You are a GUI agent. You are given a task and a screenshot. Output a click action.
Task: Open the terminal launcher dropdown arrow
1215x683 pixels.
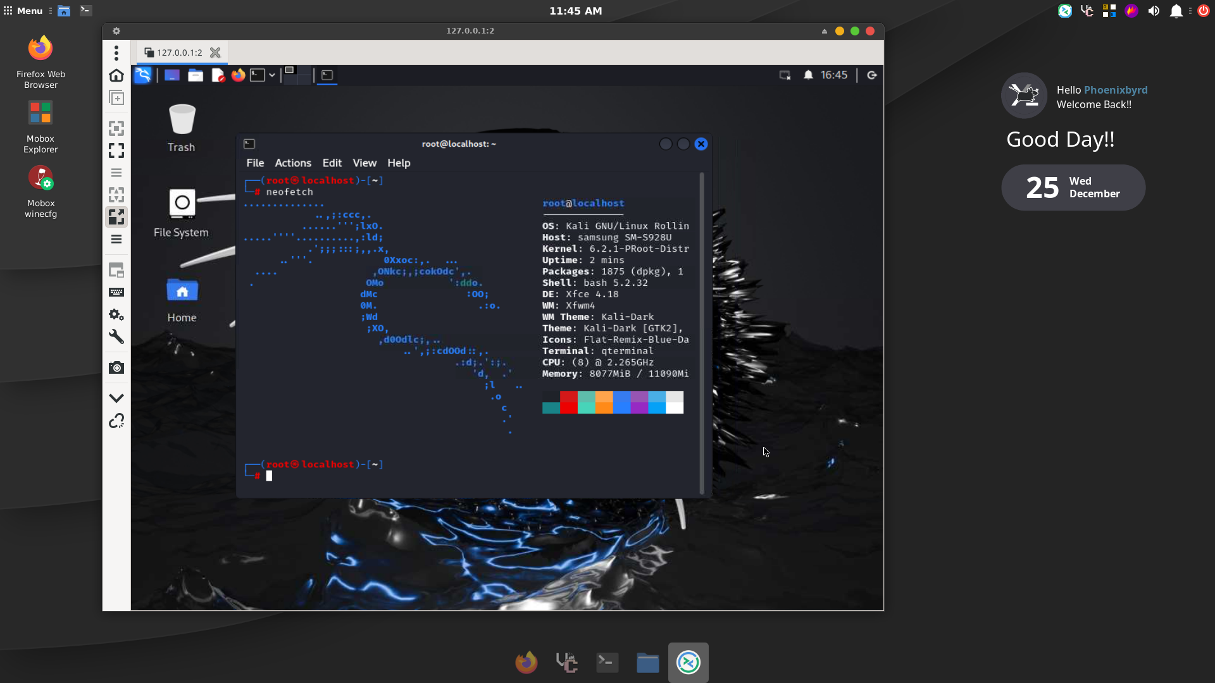272,75
